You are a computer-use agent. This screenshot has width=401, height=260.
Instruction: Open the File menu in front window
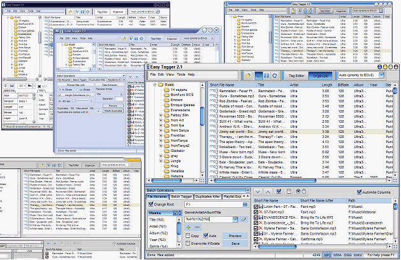tap(153, 74)
